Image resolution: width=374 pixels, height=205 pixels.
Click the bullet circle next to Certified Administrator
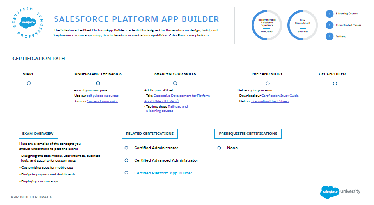126,148
